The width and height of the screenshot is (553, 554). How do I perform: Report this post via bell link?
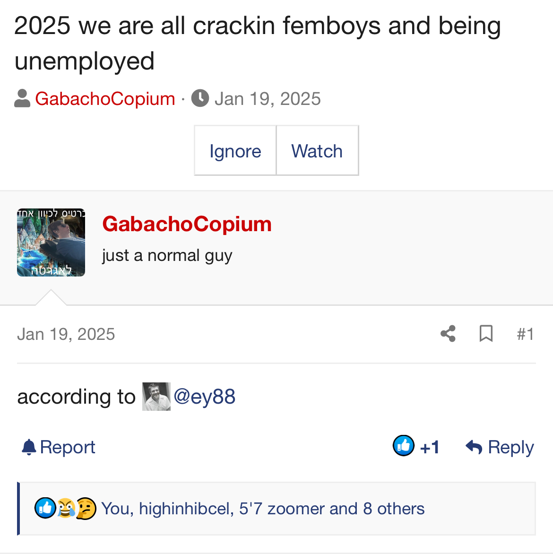pyautogui.click(x=59, y=447)
